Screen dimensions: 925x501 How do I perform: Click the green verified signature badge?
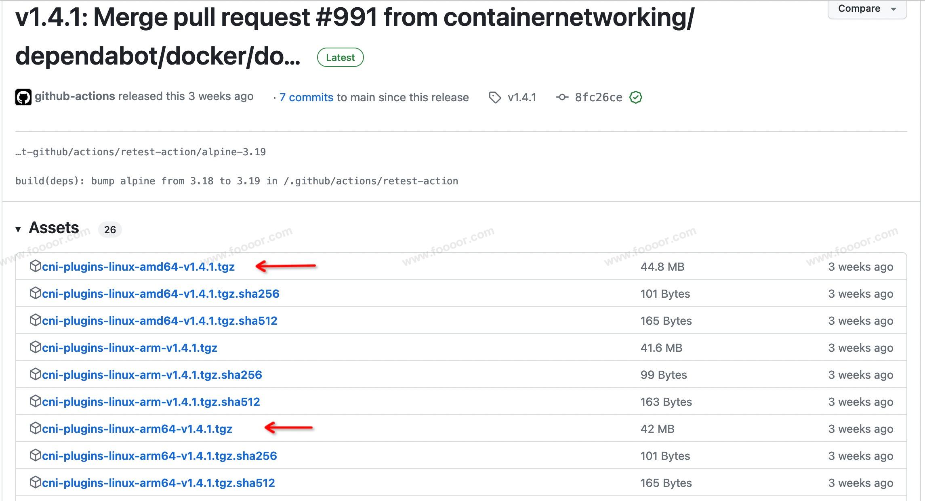point(635,97)
